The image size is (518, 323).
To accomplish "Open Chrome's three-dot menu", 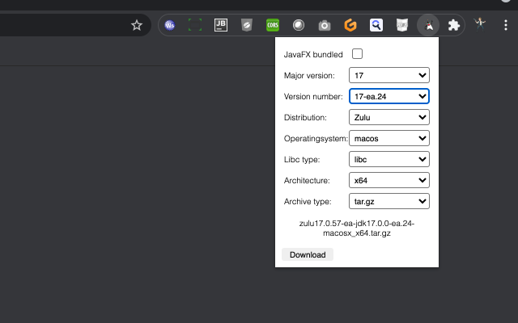I will 506,25.
